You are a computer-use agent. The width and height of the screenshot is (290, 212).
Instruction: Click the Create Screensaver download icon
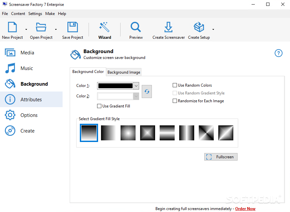[168, 27]
